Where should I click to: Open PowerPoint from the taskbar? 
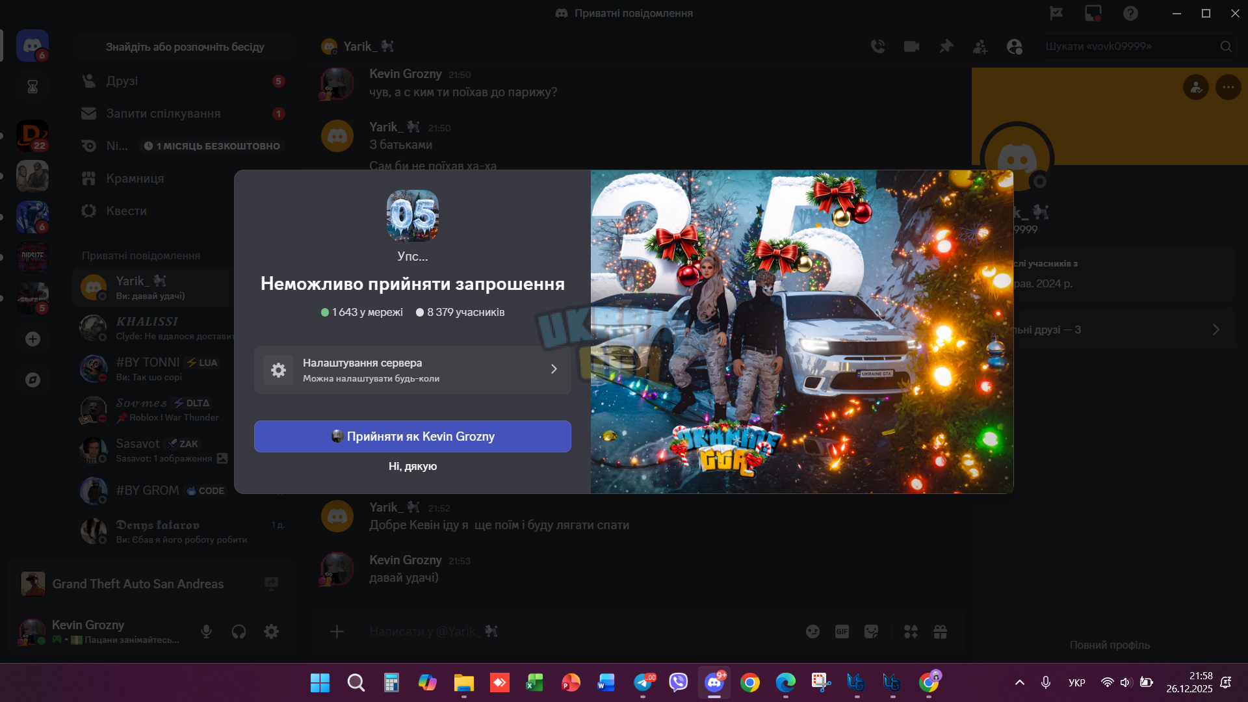pos(571,682)
